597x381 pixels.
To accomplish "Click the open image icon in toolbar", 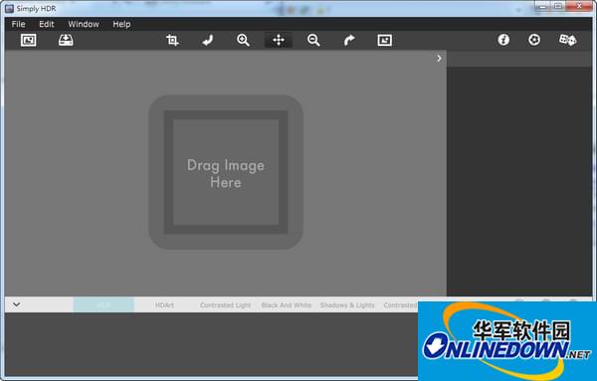I will pyautogui.click(x=28, y=40).
